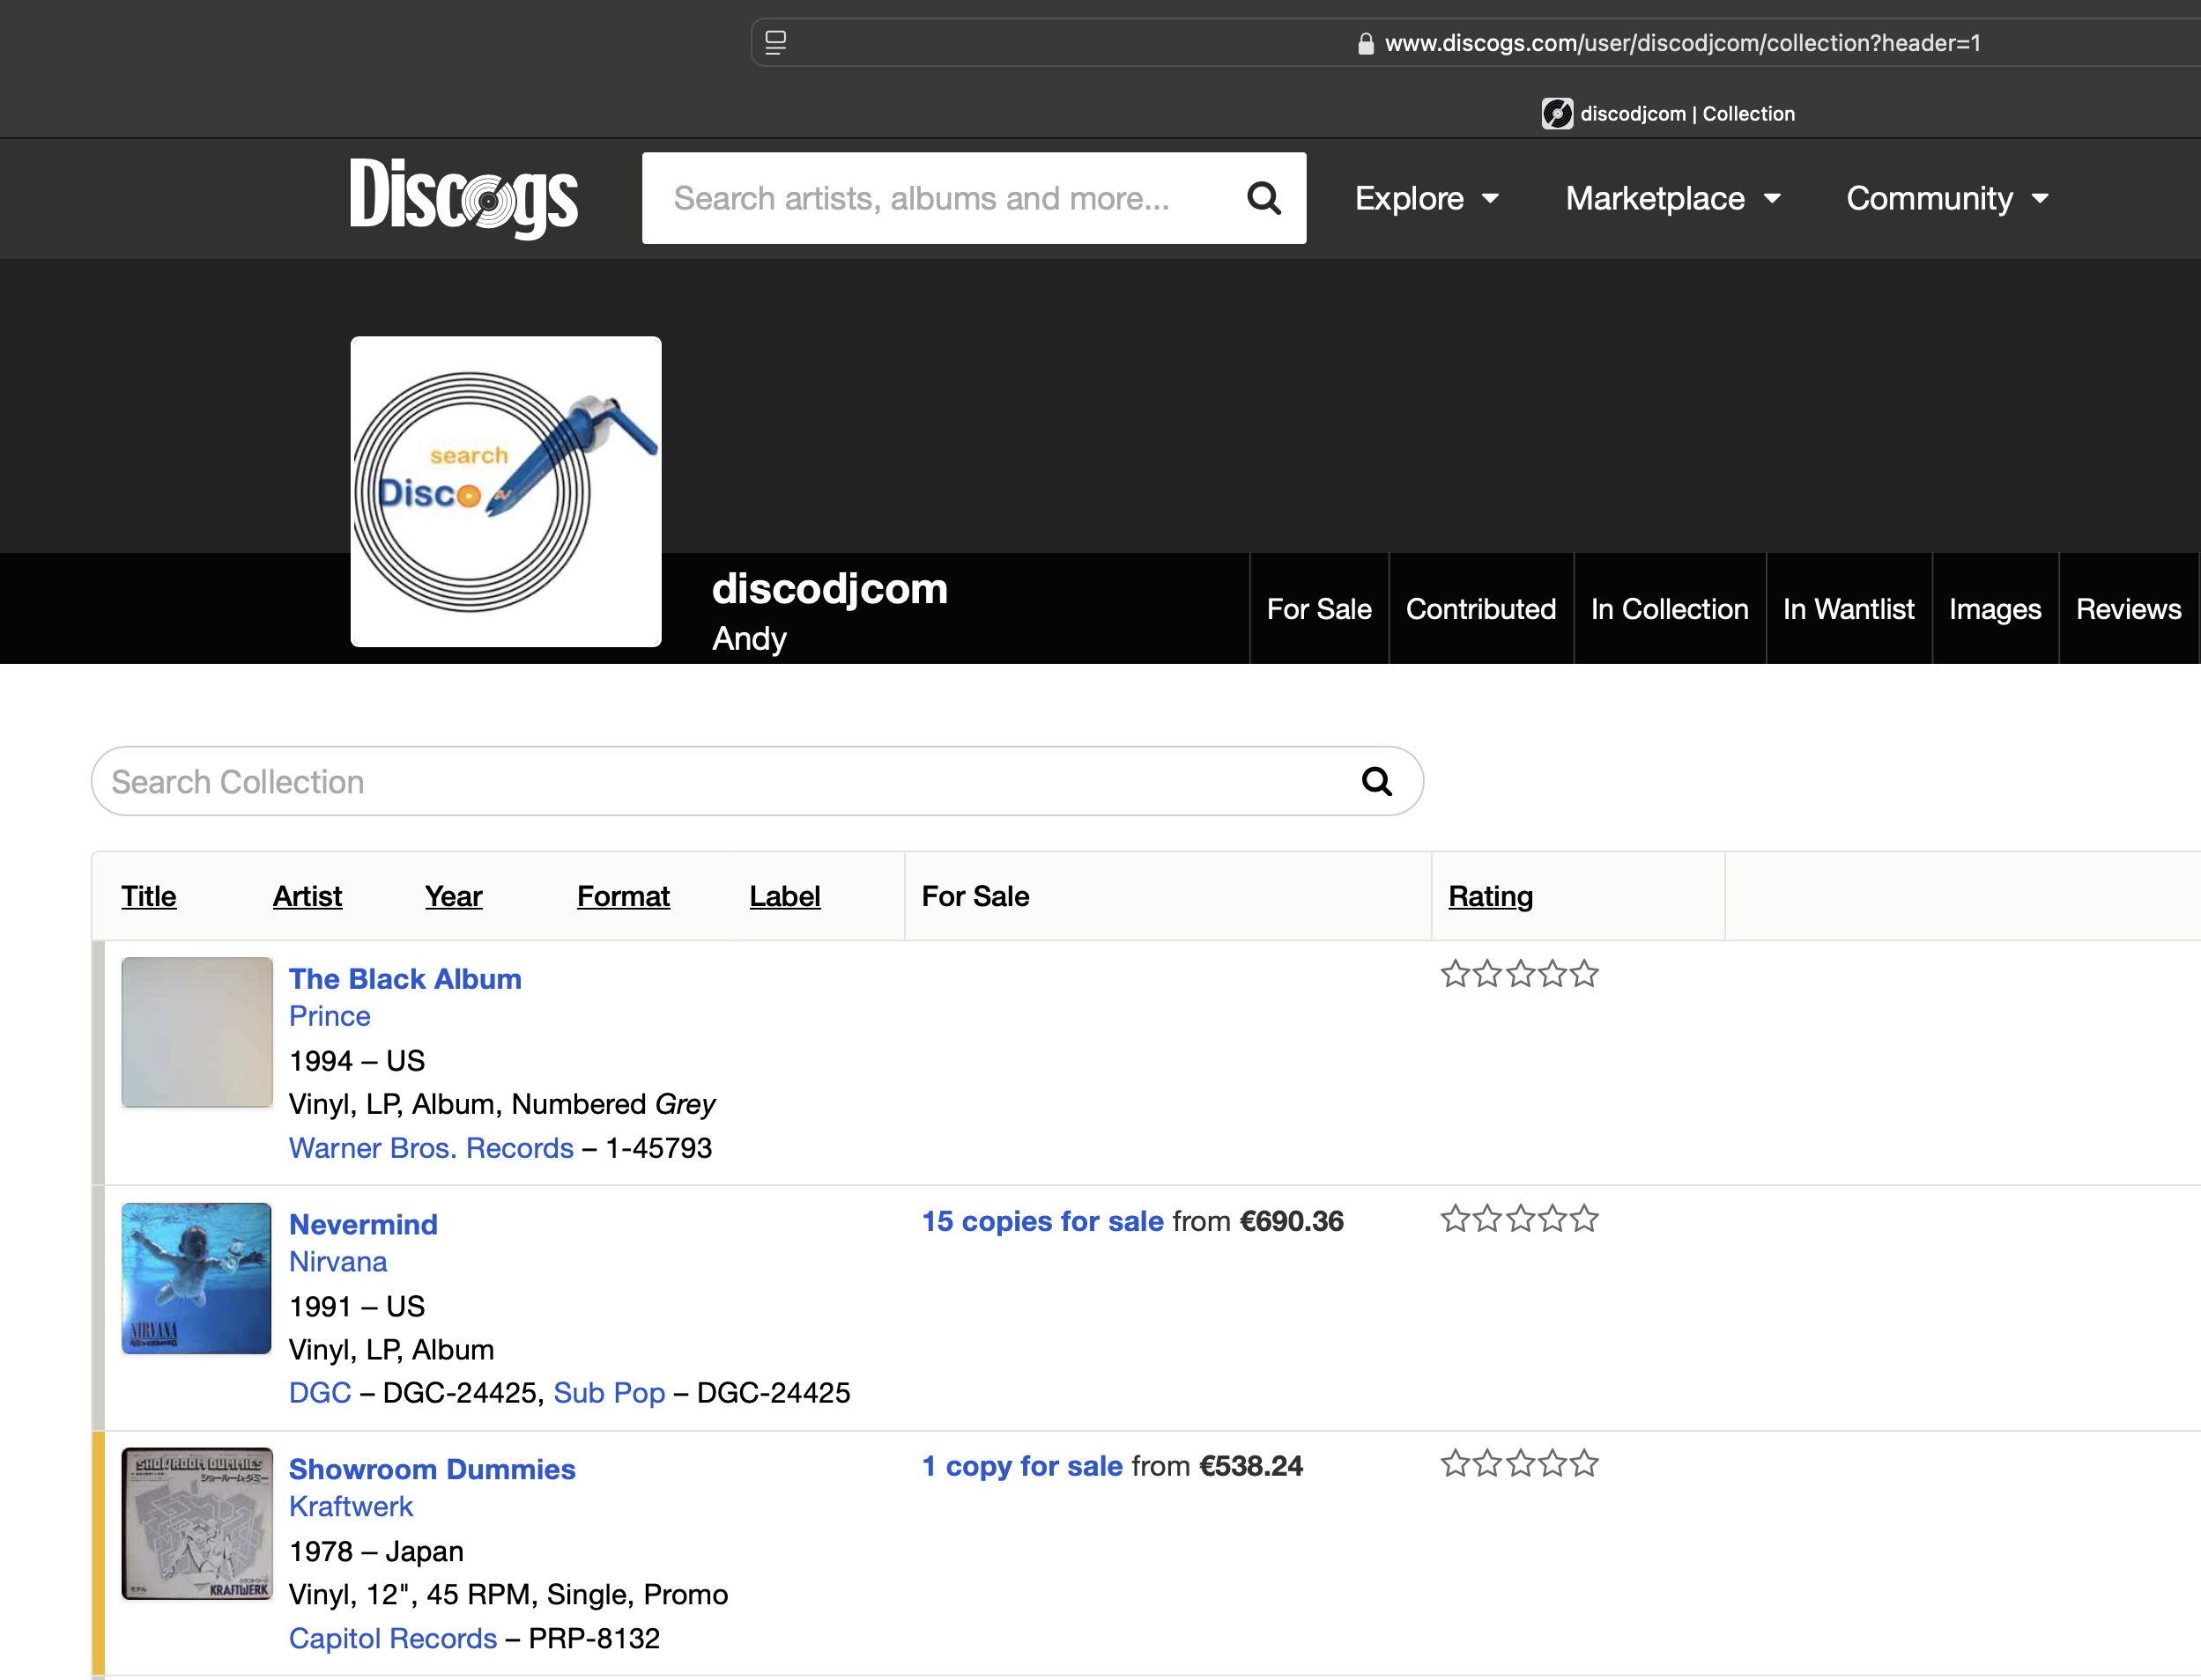Rate Showroom Dummies three stars
2201x1680 pixels.
(x=1520, y=1464)
